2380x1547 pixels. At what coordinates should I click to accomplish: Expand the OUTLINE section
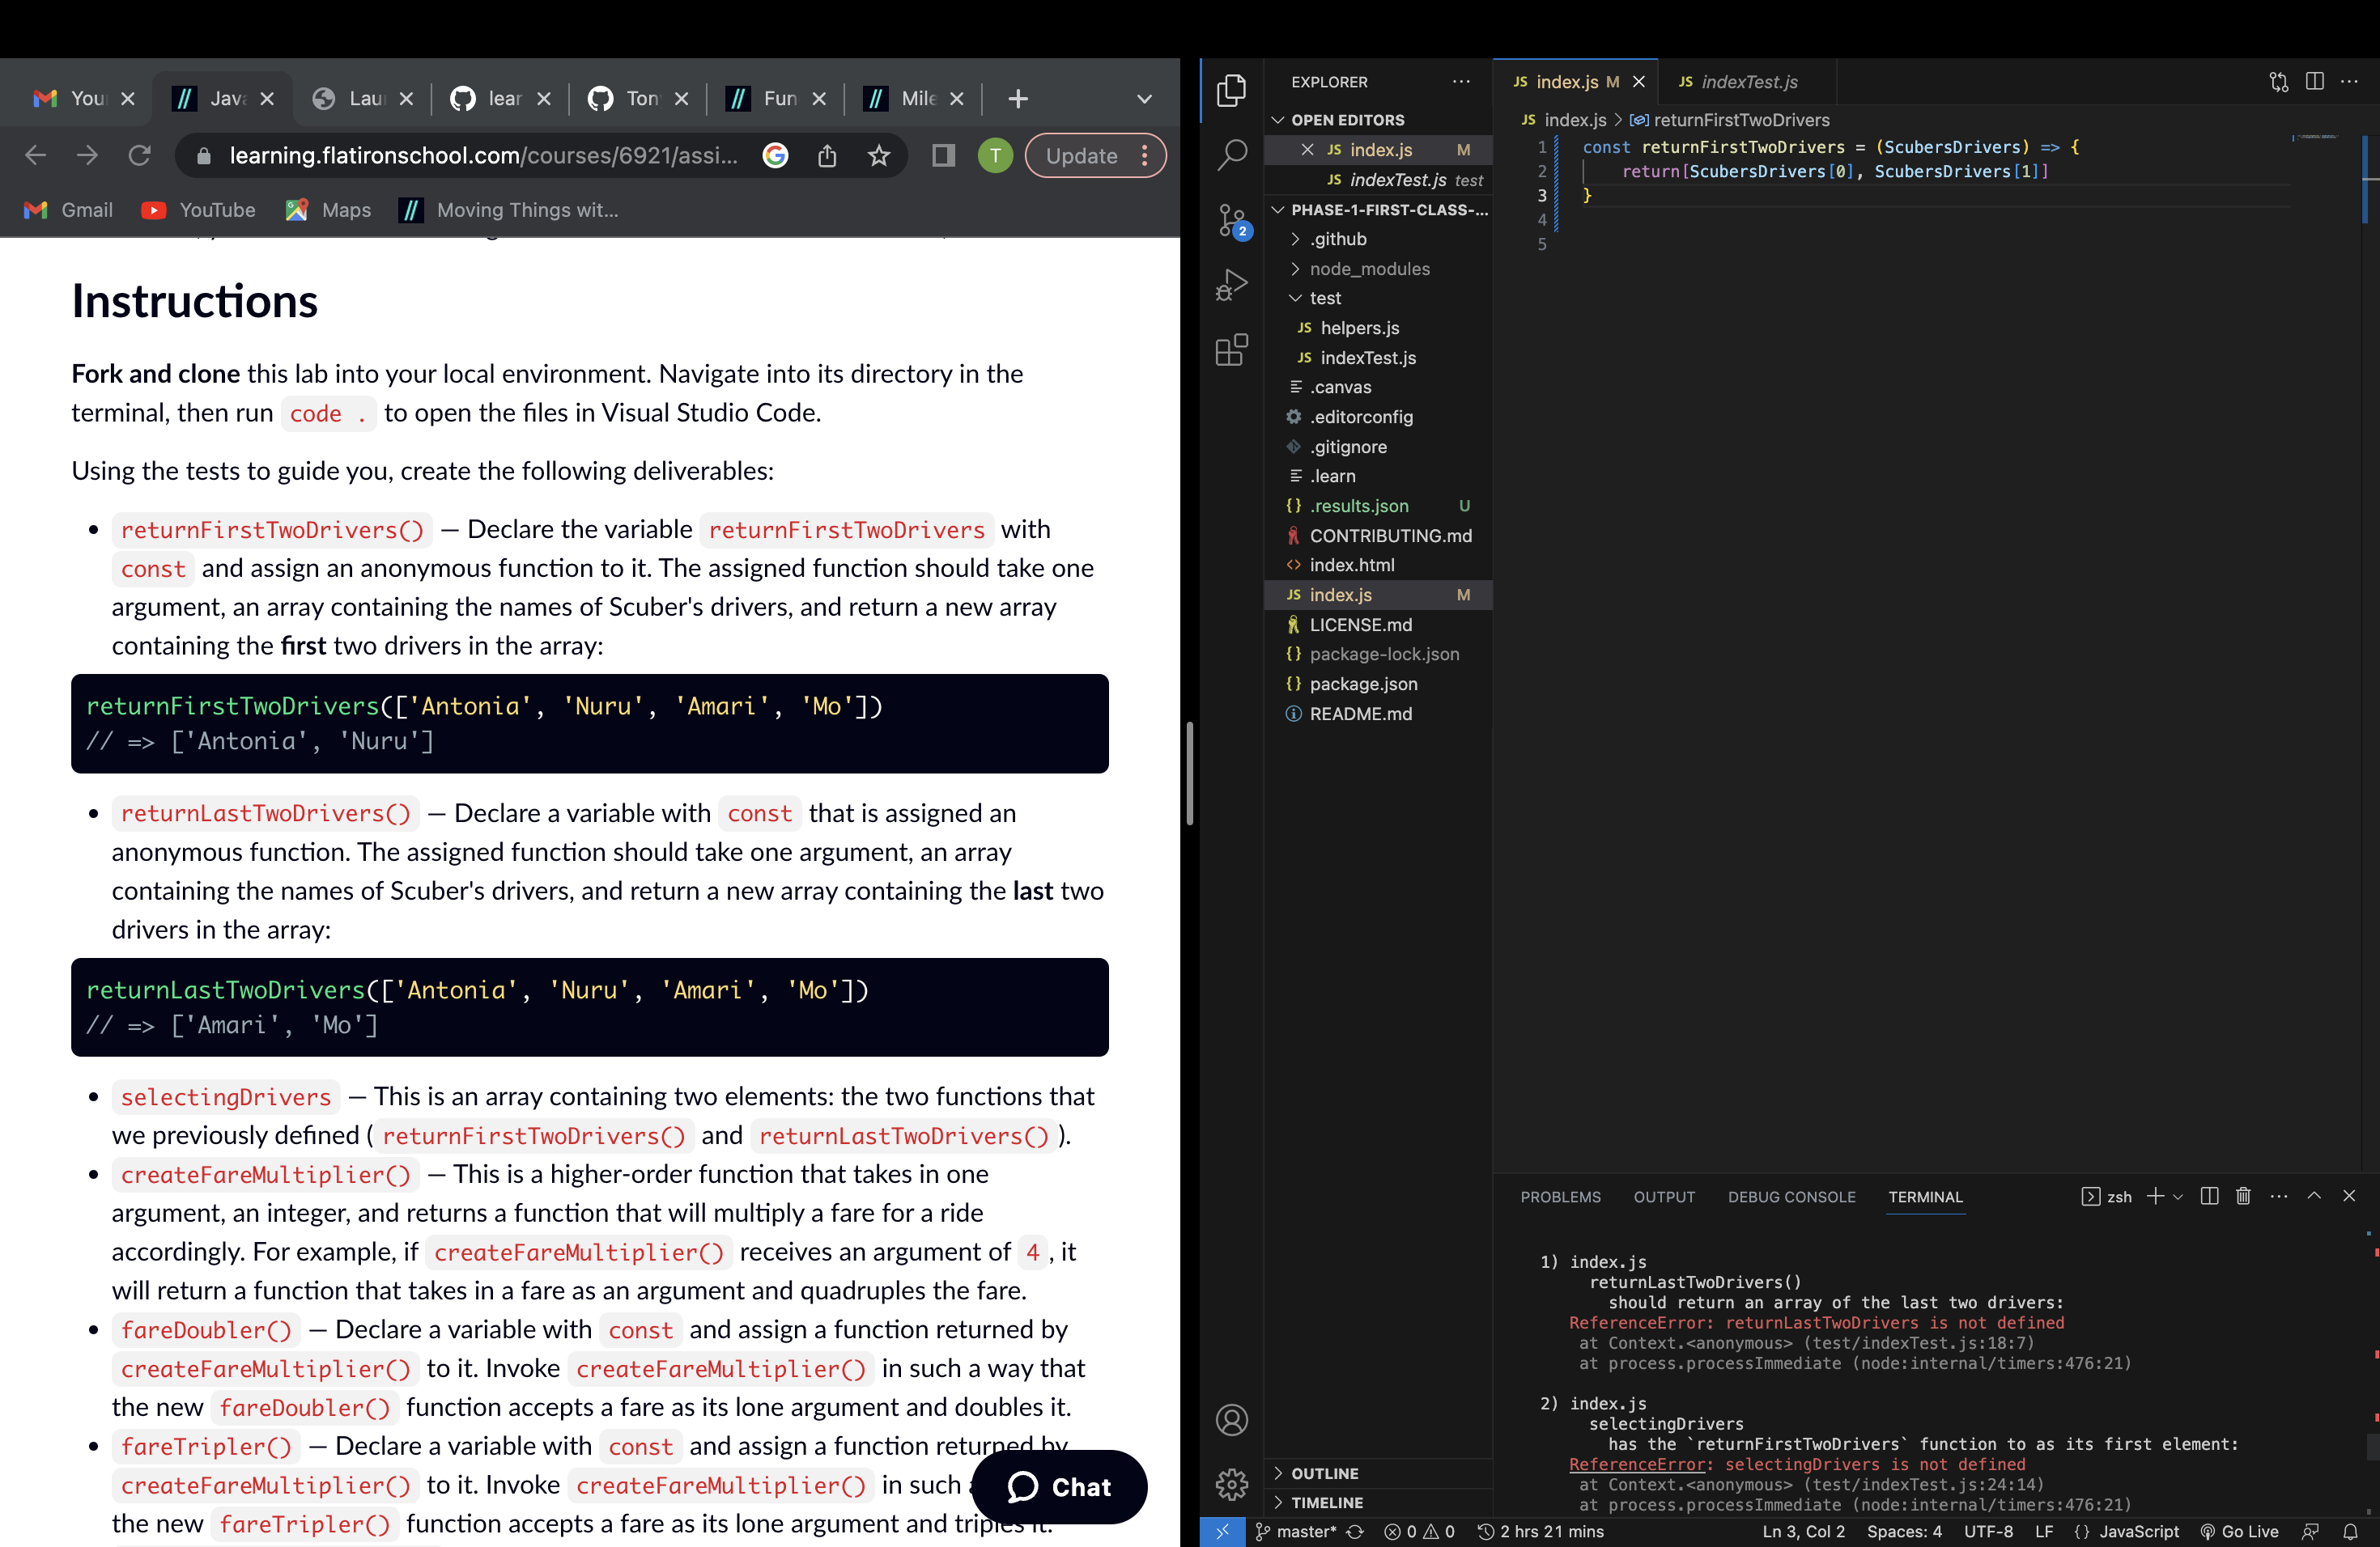[1324, 1473]
